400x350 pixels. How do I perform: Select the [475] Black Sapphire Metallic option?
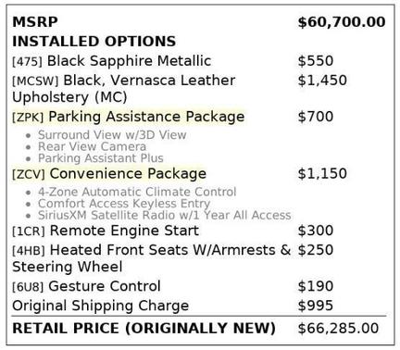click(x=111, y=61)
